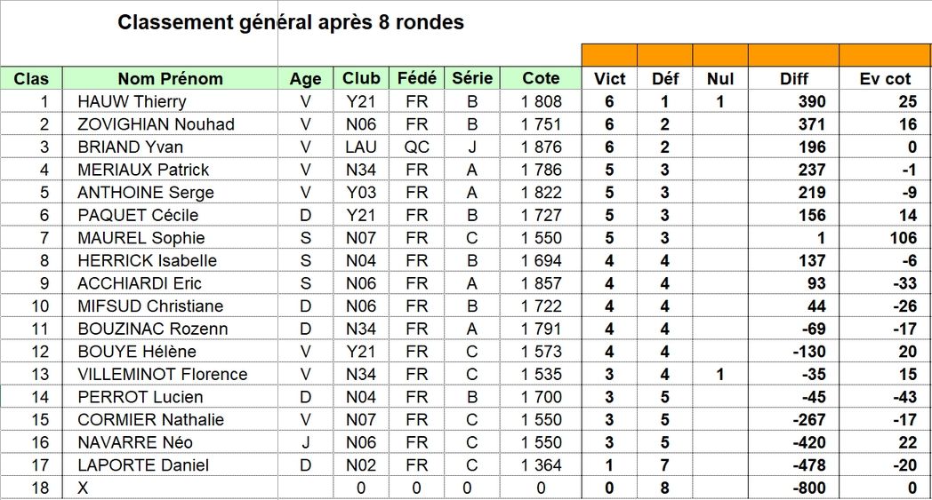Click the title 'Classement général après 8 rondes'
Viewport: 932px width, 500px height.
(291, 22)
